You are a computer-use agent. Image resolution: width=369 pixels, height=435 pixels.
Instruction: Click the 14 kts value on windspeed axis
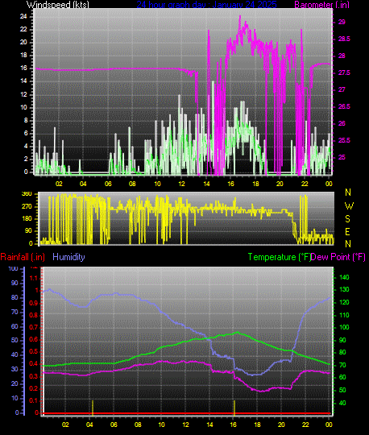[23, 81]
